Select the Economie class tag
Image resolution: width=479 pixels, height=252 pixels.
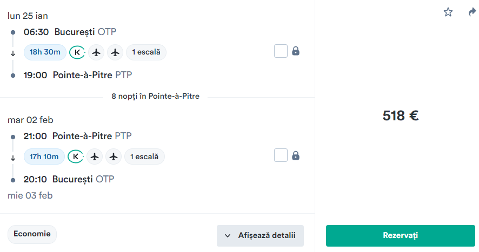[x=32, y=234]
